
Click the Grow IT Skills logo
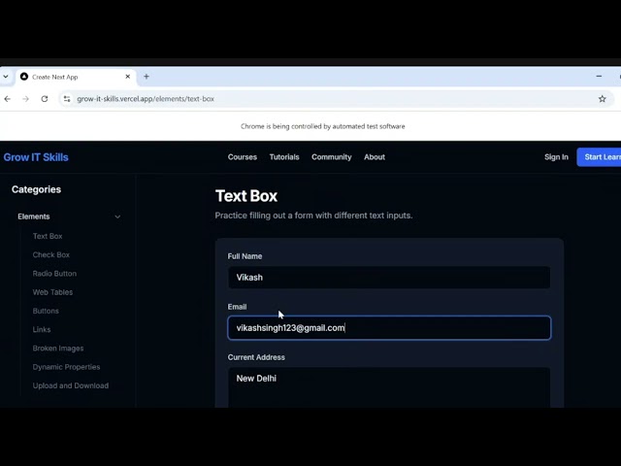pyautogui.click(x=36, y=157)
